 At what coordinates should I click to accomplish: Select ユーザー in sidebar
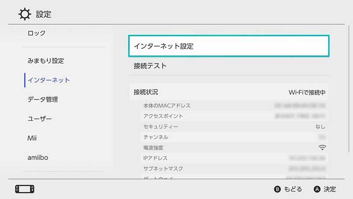[x=40, y=119]
